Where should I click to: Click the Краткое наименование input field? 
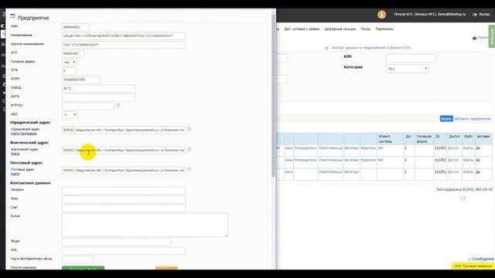124,45
